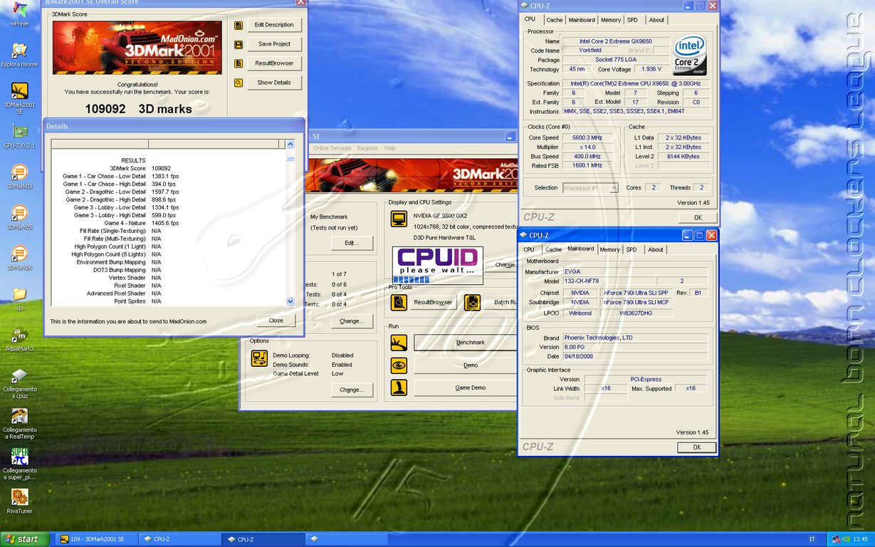Open the 3DMark05 desktop shortcut
875x547 pixels.
pos(19,217)
